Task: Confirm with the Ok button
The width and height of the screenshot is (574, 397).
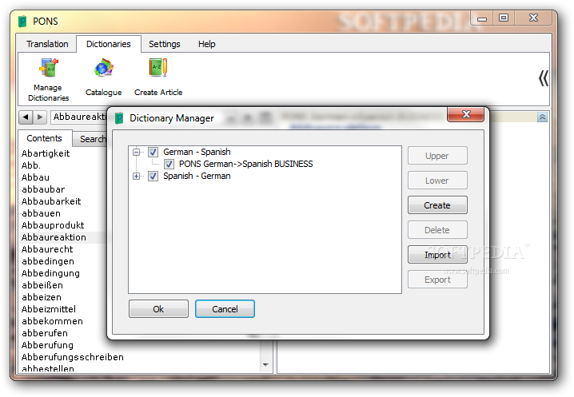Action: coord(158,309)
